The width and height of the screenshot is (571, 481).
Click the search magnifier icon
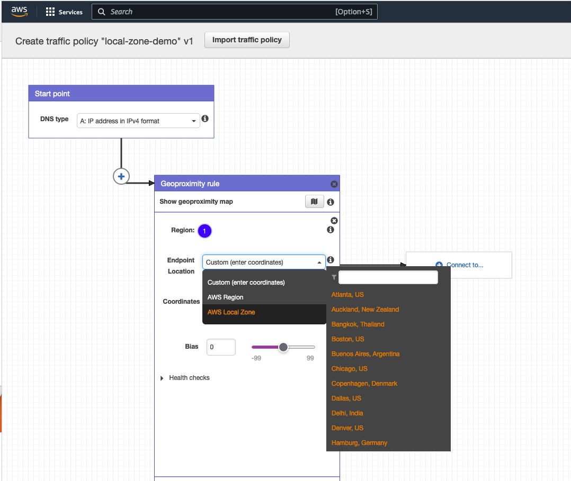pyautogui.click(x=101, y=11)
